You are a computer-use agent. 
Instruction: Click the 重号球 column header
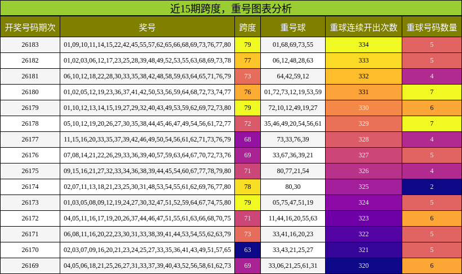pos(293,27)
